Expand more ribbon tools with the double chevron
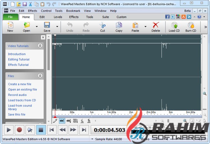This screenshot has width=210, height=144. point(205,27)
